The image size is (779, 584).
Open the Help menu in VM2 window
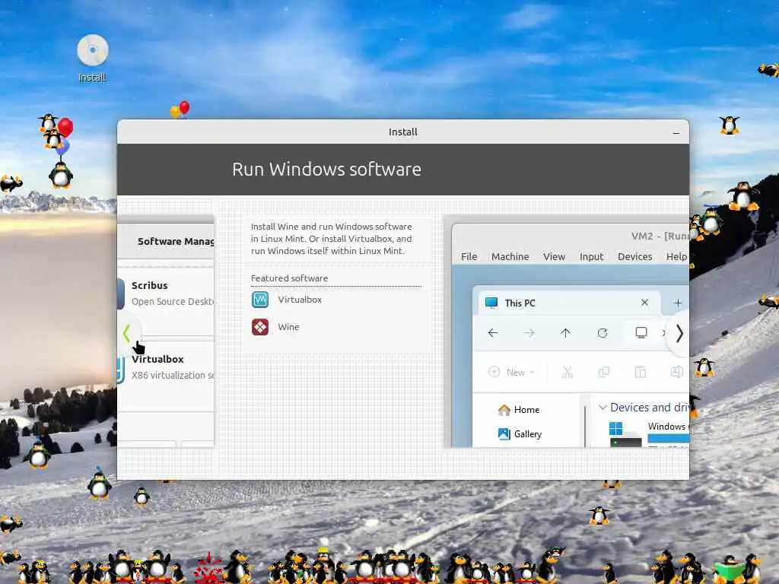pos(676,257)
